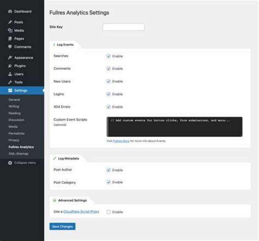Enable the Cloudflare Script Proxy checkbox
259x241 pixels.
coord(108,212)
